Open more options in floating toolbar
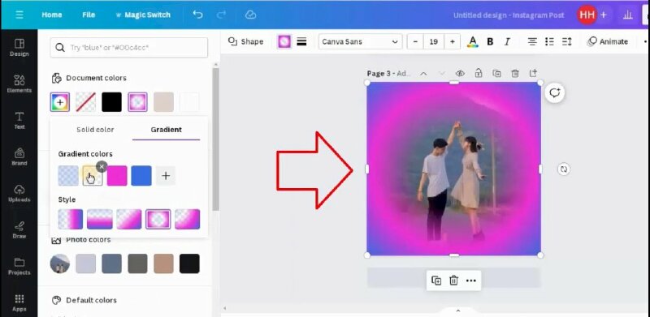Image resolution: width=650 pixels, height=317 pixels. coord(471,281)
